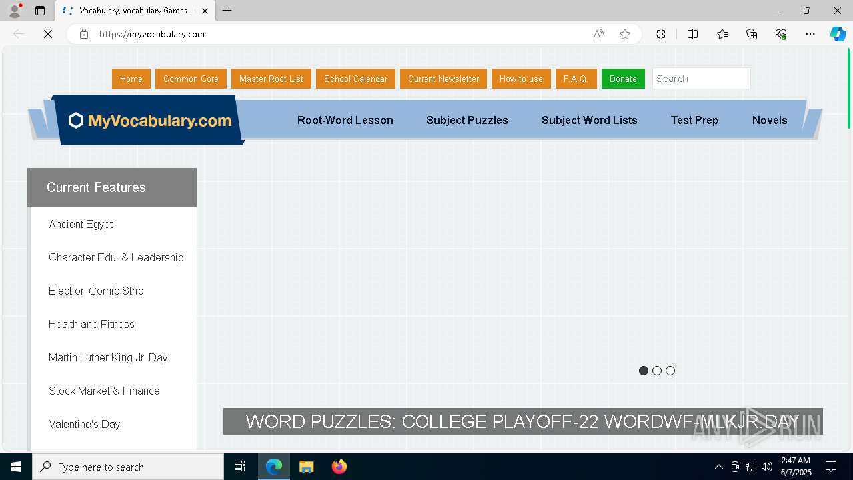This screenshot has height=480, width=853.
Task: Open the Edge profile icon
Action: pyautogui.click(x=15, y=11)
